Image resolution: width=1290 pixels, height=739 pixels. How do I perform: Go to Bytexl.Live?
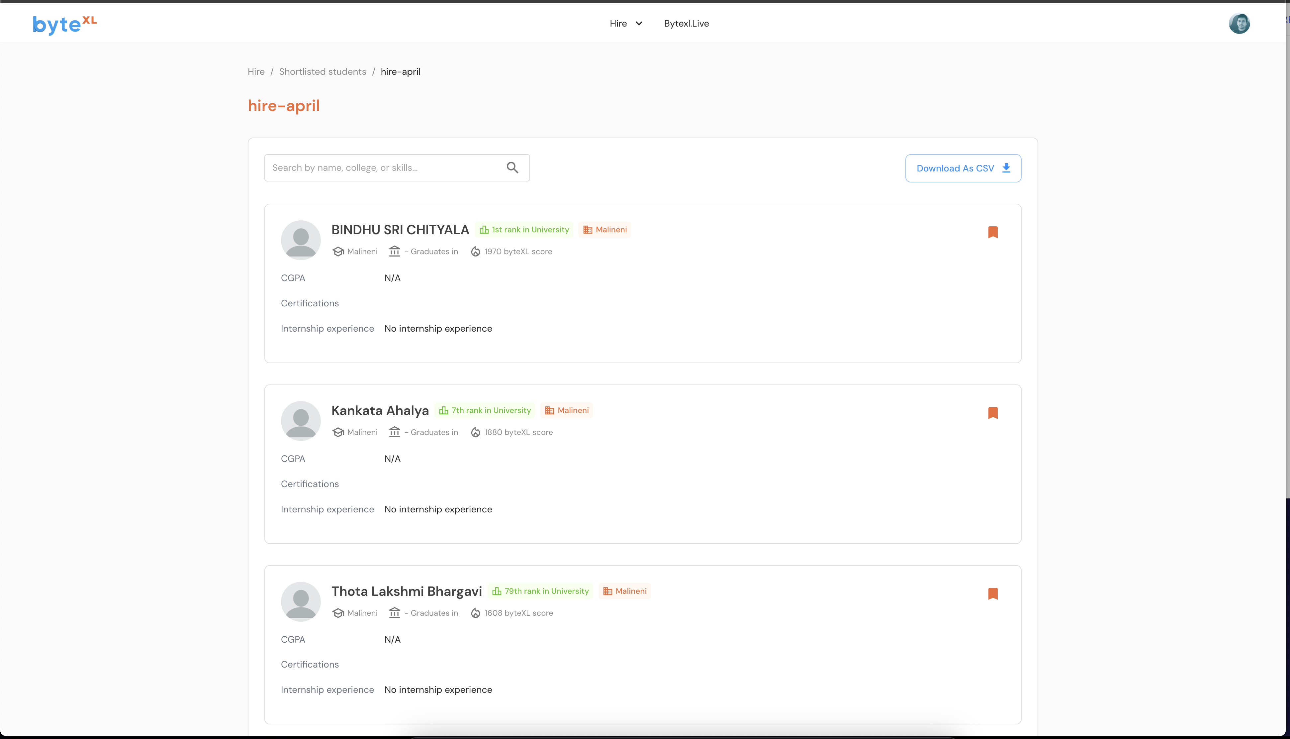pyautogui.click(x=686, y=23)
